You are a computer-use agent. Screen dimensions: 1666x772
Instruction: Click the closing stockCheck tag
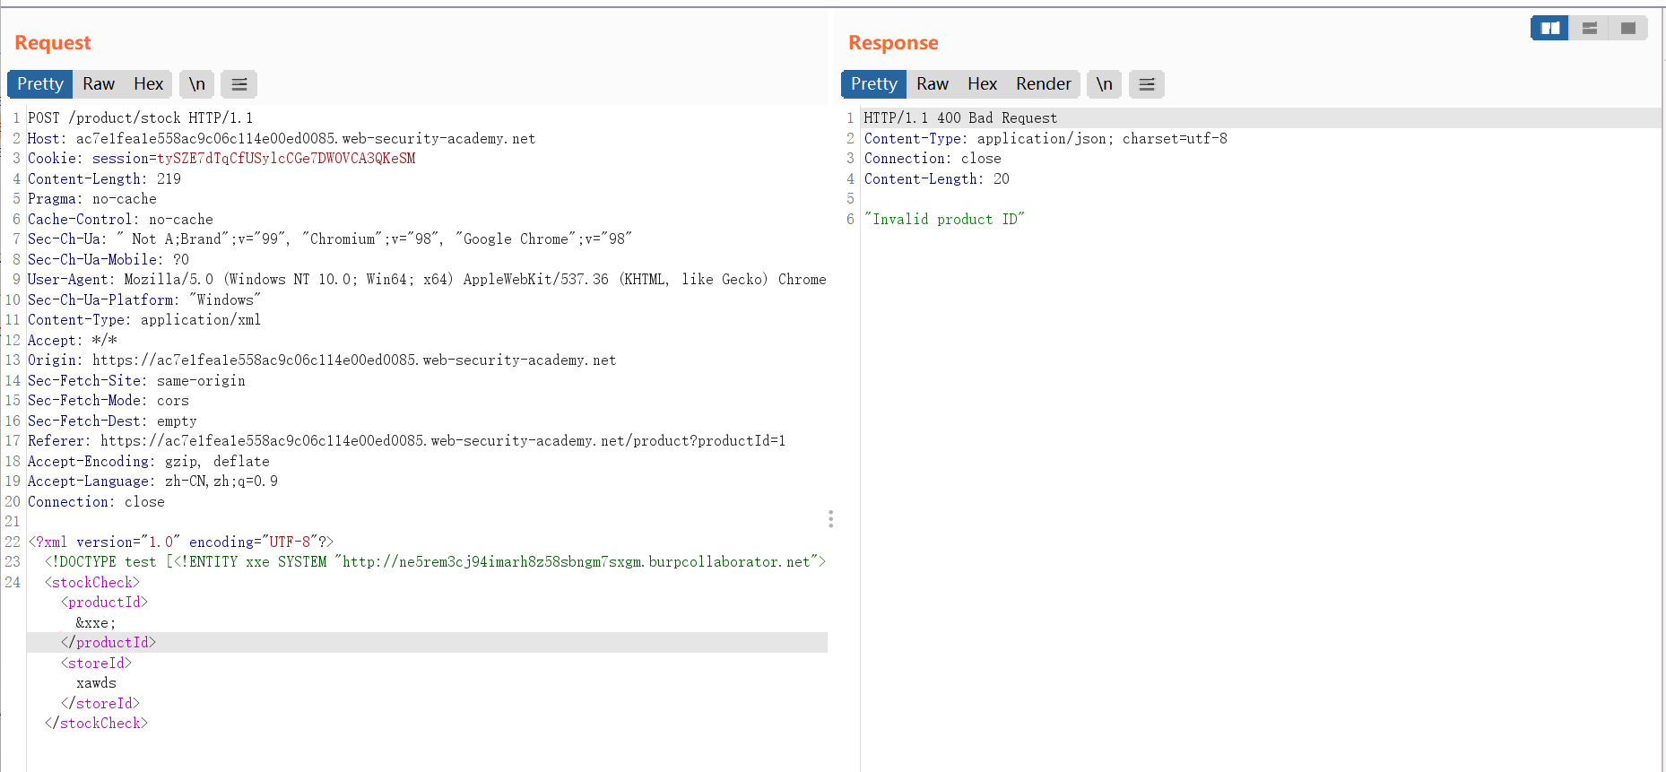[x=96, y=724]
